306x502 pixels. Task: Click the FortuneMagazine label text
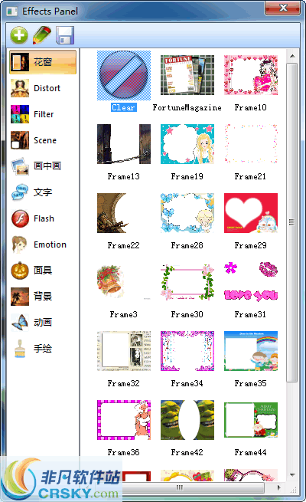pyautogui.click(x=187, y=107)
